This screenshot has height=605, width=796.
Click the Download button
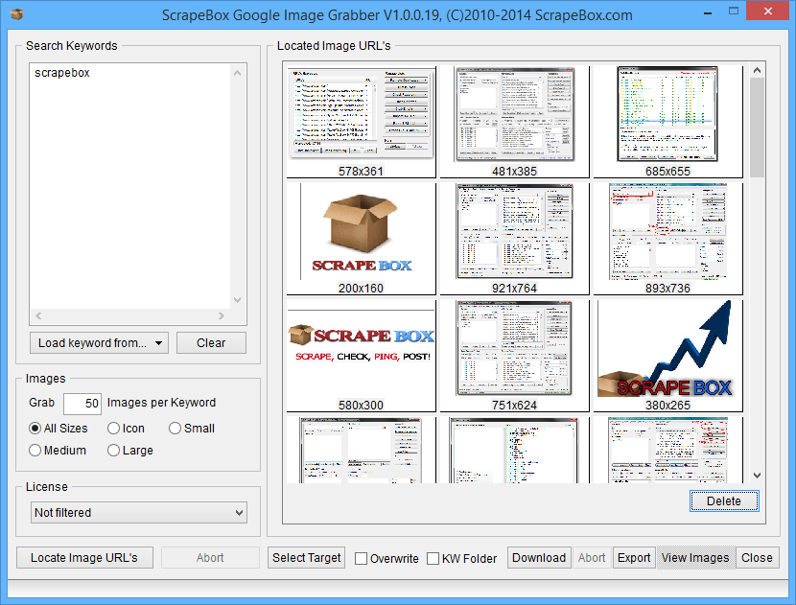[538, 558]
